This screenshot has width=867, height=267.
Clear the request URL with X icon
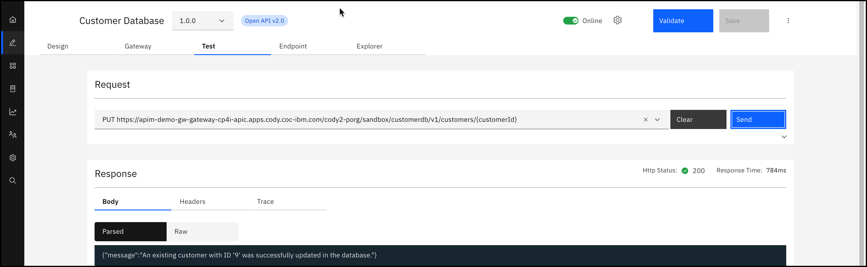click(645, 120)
